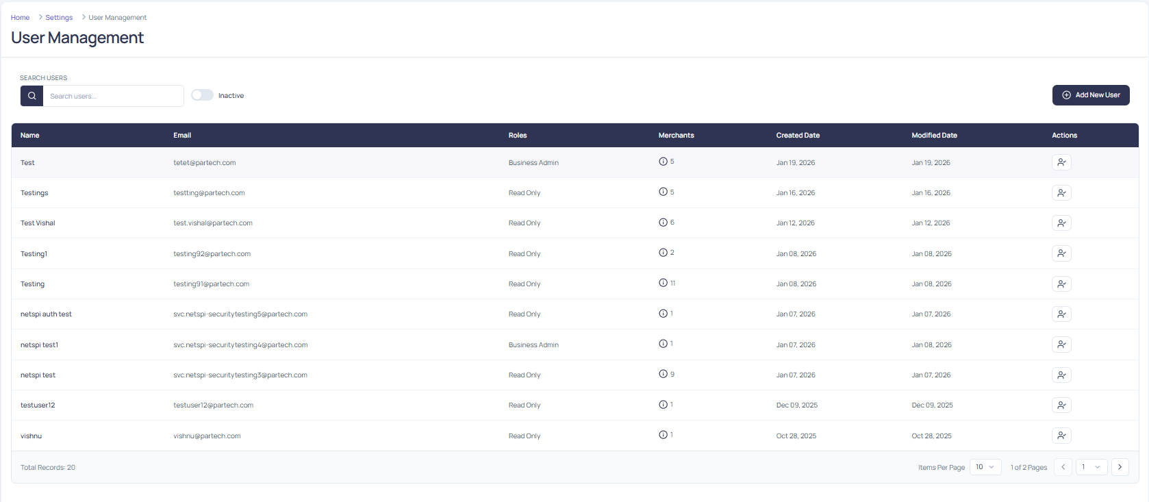Click the Merchants column header
Image resolution: width=1149 pixels, height=502 pixels.
point(677,136)
